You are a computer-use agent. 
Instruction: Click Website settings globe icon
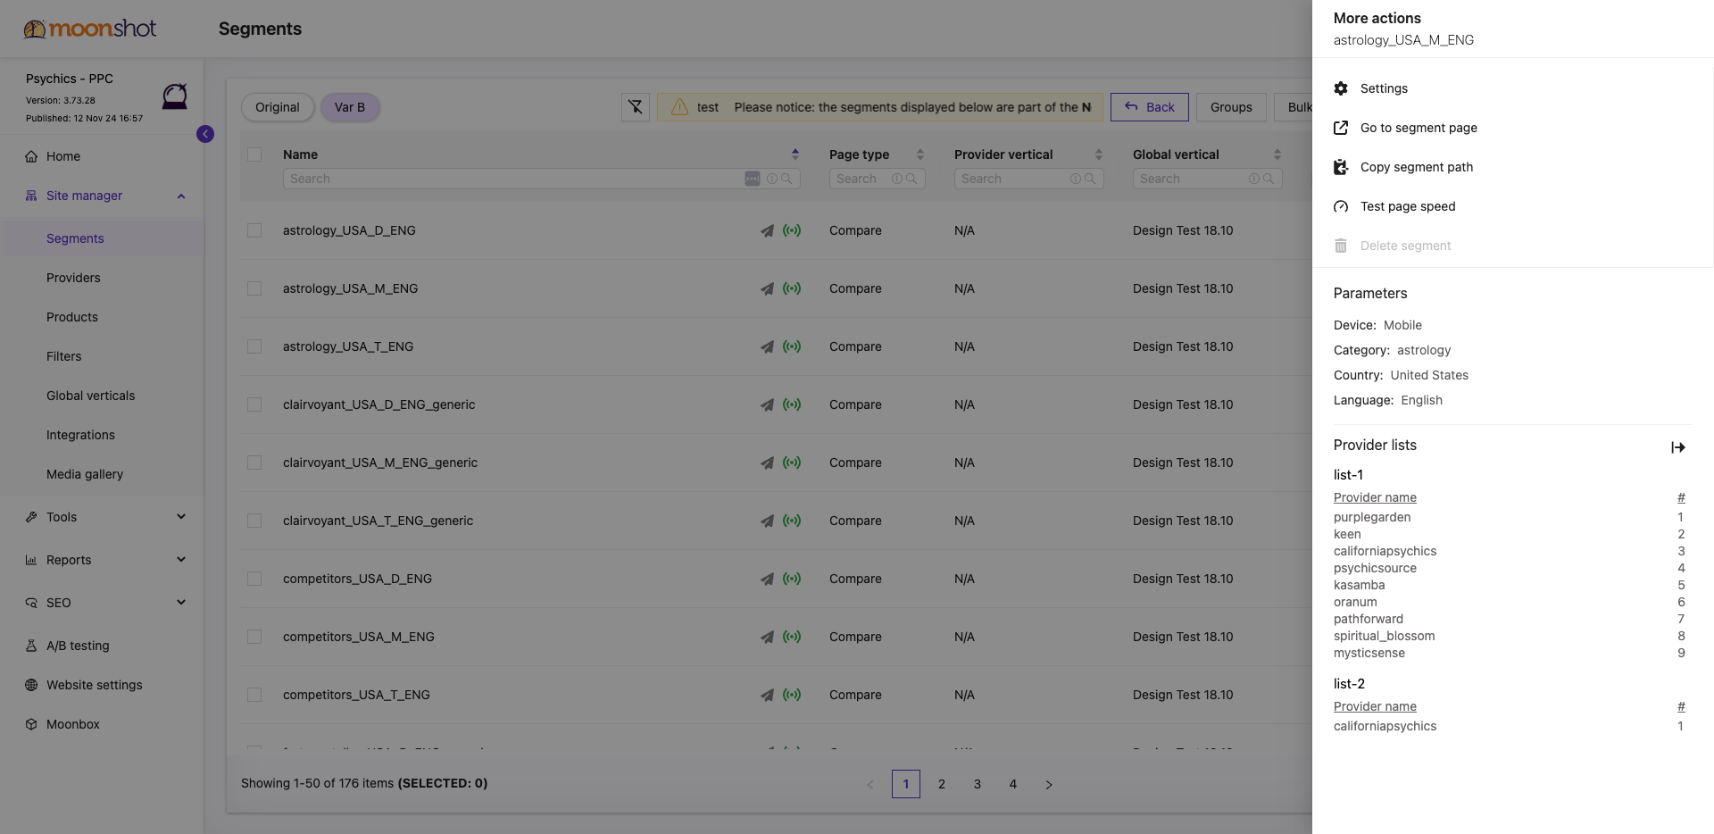(31, 685)
